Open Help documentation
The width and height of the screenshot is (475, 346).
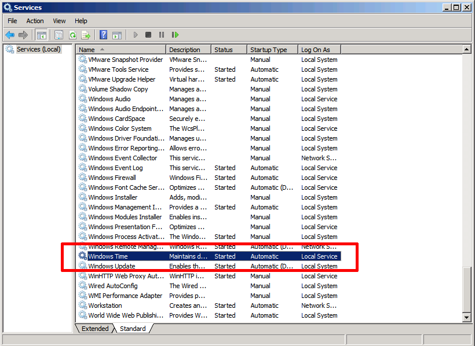[x=103, y=35]
